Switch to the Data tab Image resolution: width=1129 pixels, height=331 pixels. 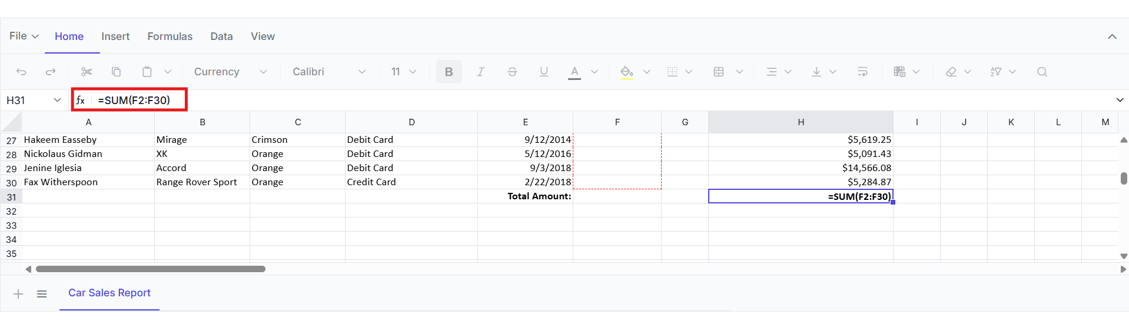point(221,36)
